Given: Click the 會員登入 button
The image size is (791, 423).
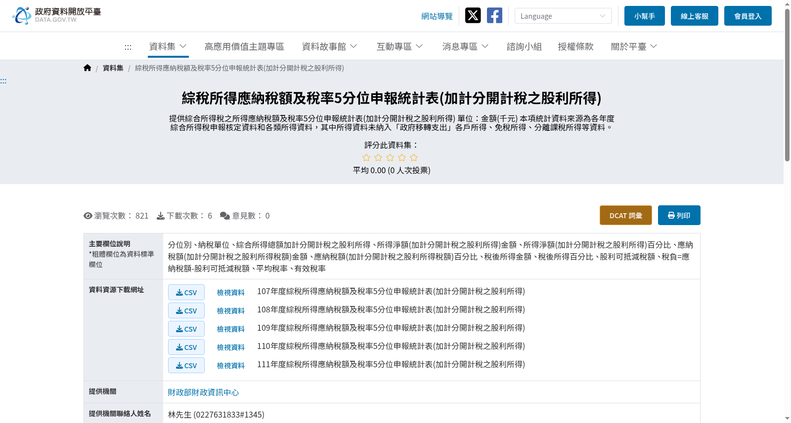Looking at the screenshot, I should pyautogui.click(x=748, y=16).
